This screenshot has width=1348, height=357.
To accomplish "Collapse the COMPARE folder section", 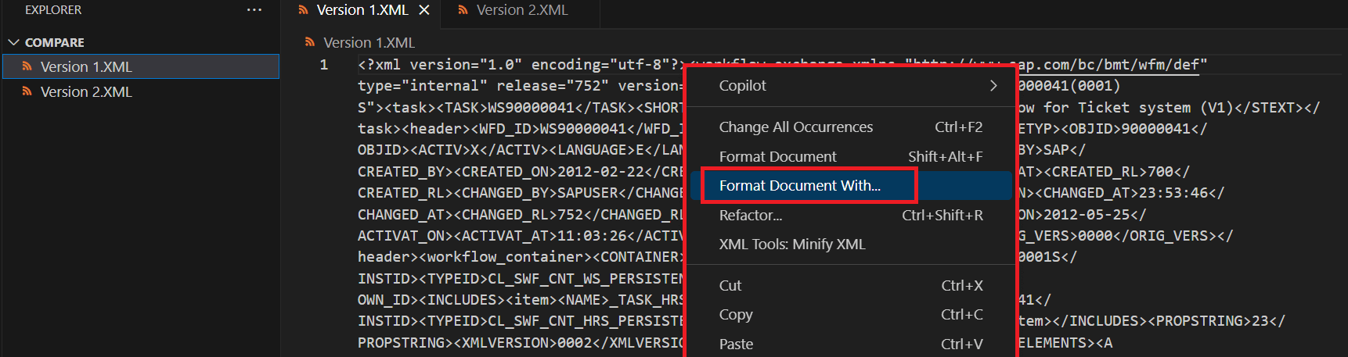I will coord(13,42).
